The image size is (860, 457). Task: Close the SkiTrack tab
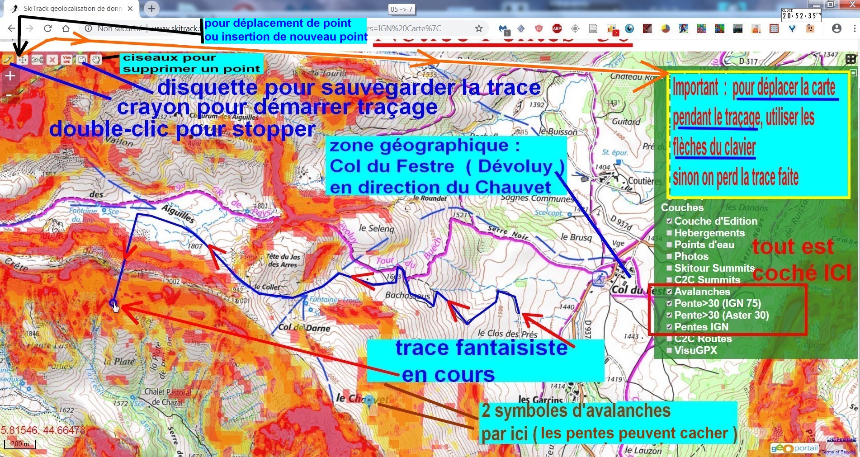coord(130,9)
